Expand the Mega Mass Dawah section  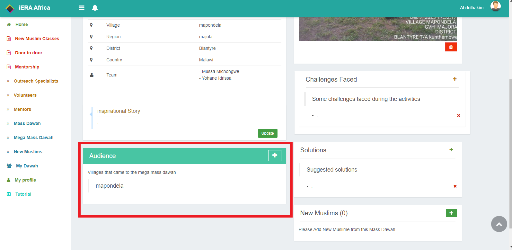coord(33,138)
